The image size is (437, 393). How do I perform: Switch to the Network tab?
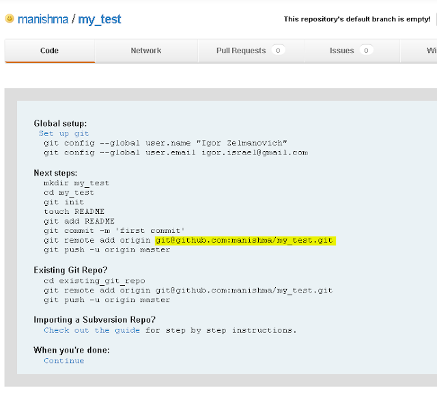coord(146,51)
